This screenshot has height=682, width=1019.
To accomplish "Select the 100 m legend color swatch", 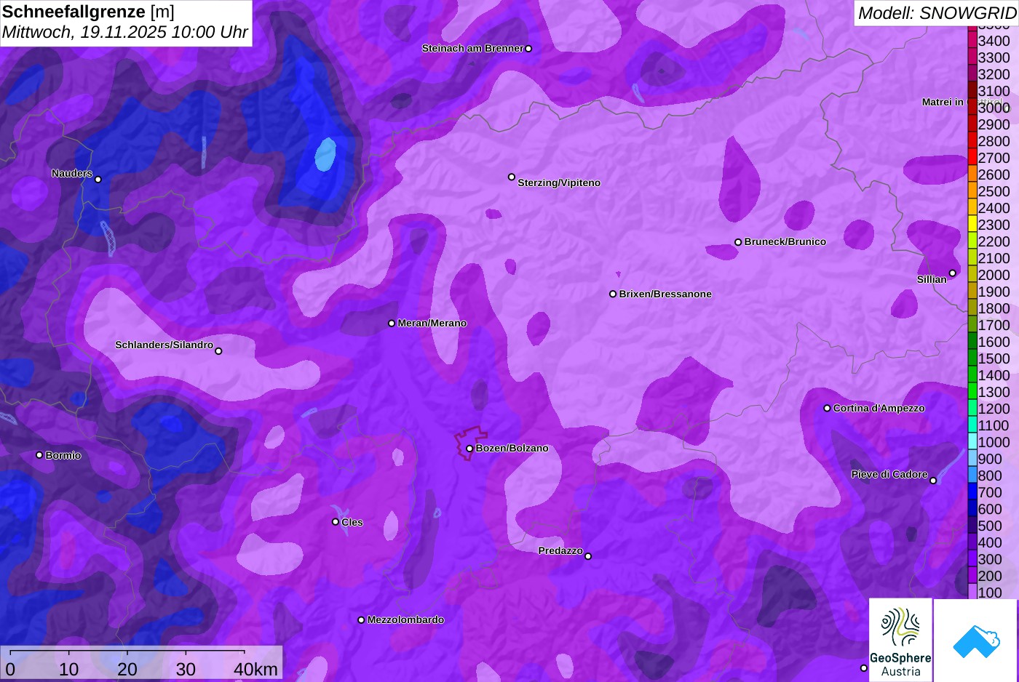I will click(x=972, y=592).
